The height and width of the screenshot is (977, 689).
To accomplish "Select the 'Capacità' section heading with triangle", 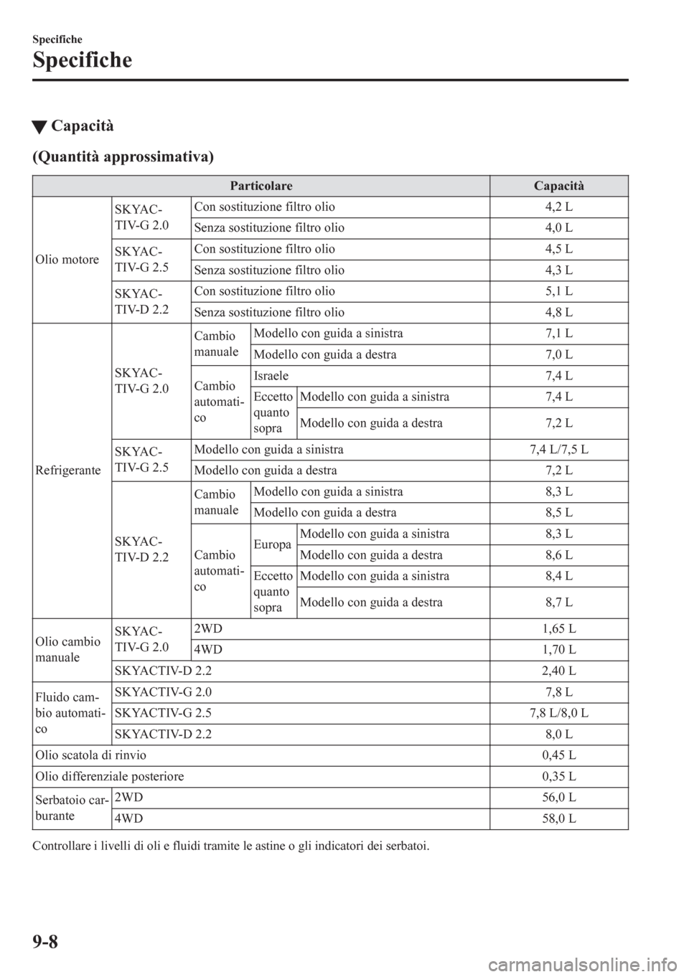I will pyautogui.click(x=73, y=126).
